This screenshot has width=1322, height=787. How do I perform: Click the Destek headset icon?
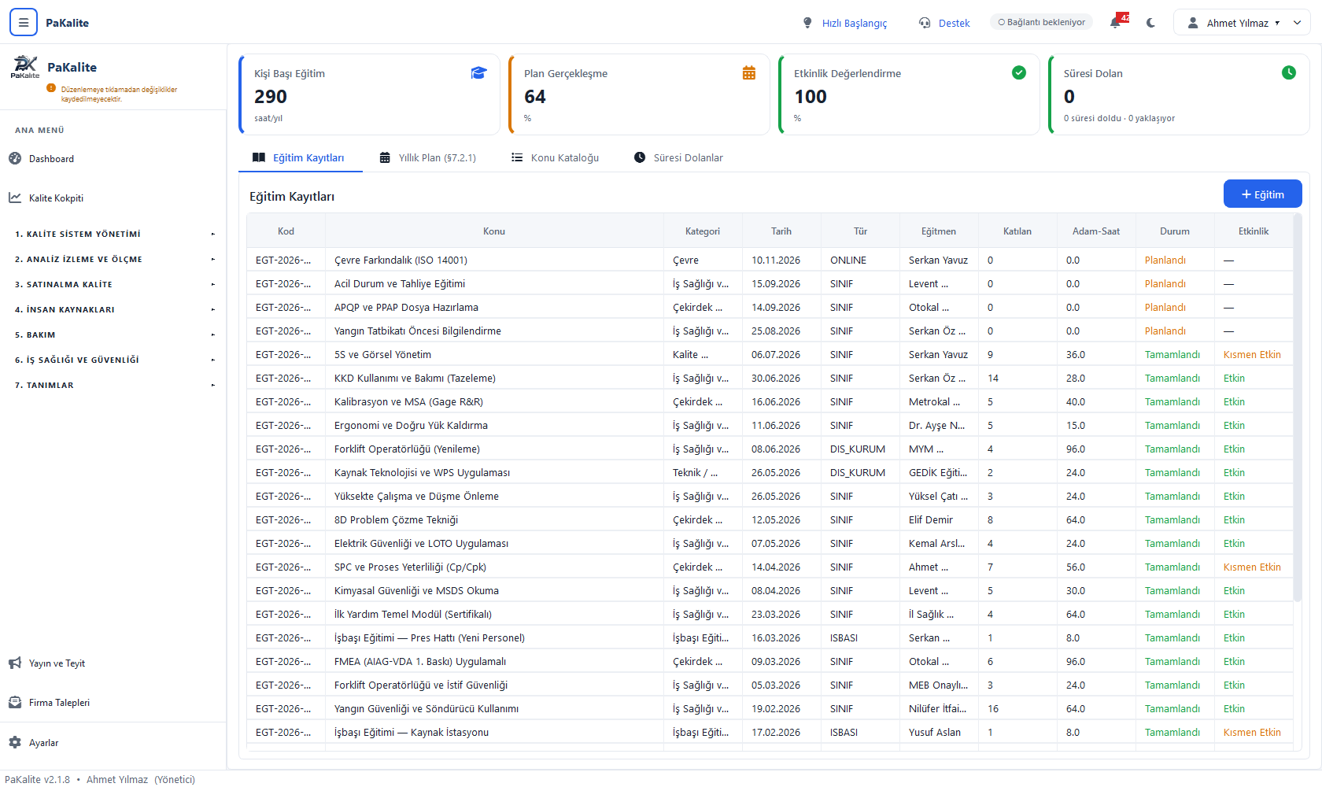(925, 23)
